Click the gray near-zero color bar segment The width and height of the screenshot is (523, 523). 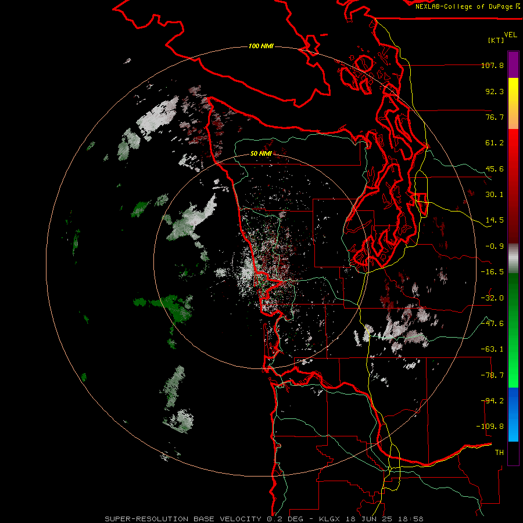click(513, 259)
